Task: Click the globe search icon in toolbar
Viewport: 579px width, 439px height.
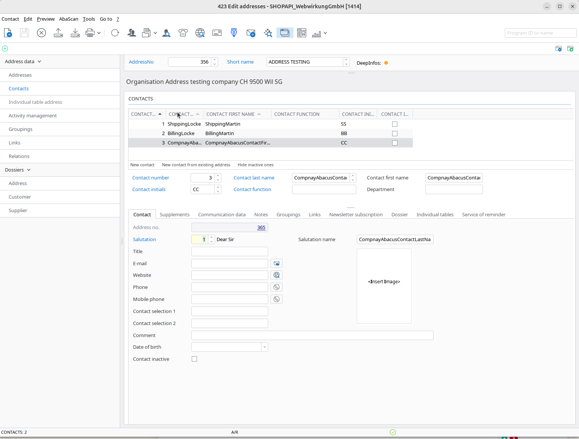Action: [200, 33]
